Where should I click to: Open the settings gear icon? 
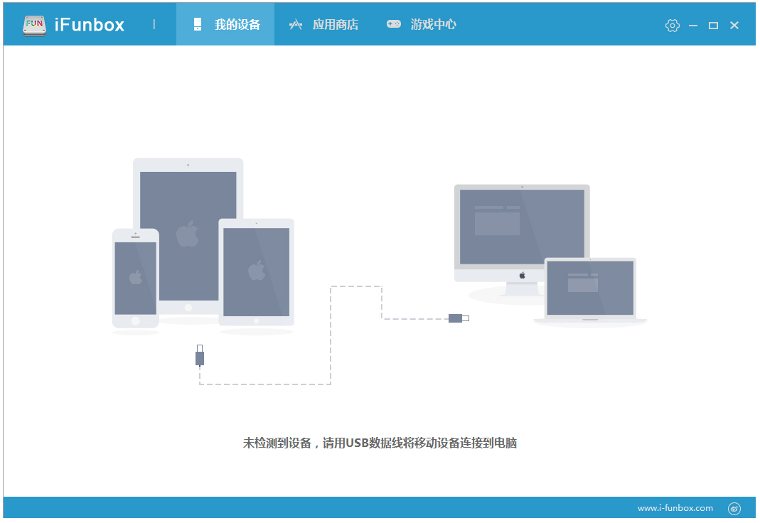(671, 25)
